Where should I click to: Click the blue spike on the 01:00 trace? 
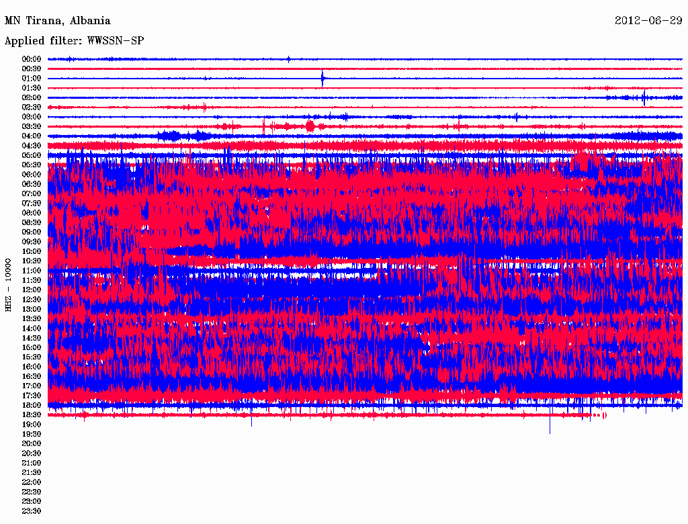(x=322, y=79)
